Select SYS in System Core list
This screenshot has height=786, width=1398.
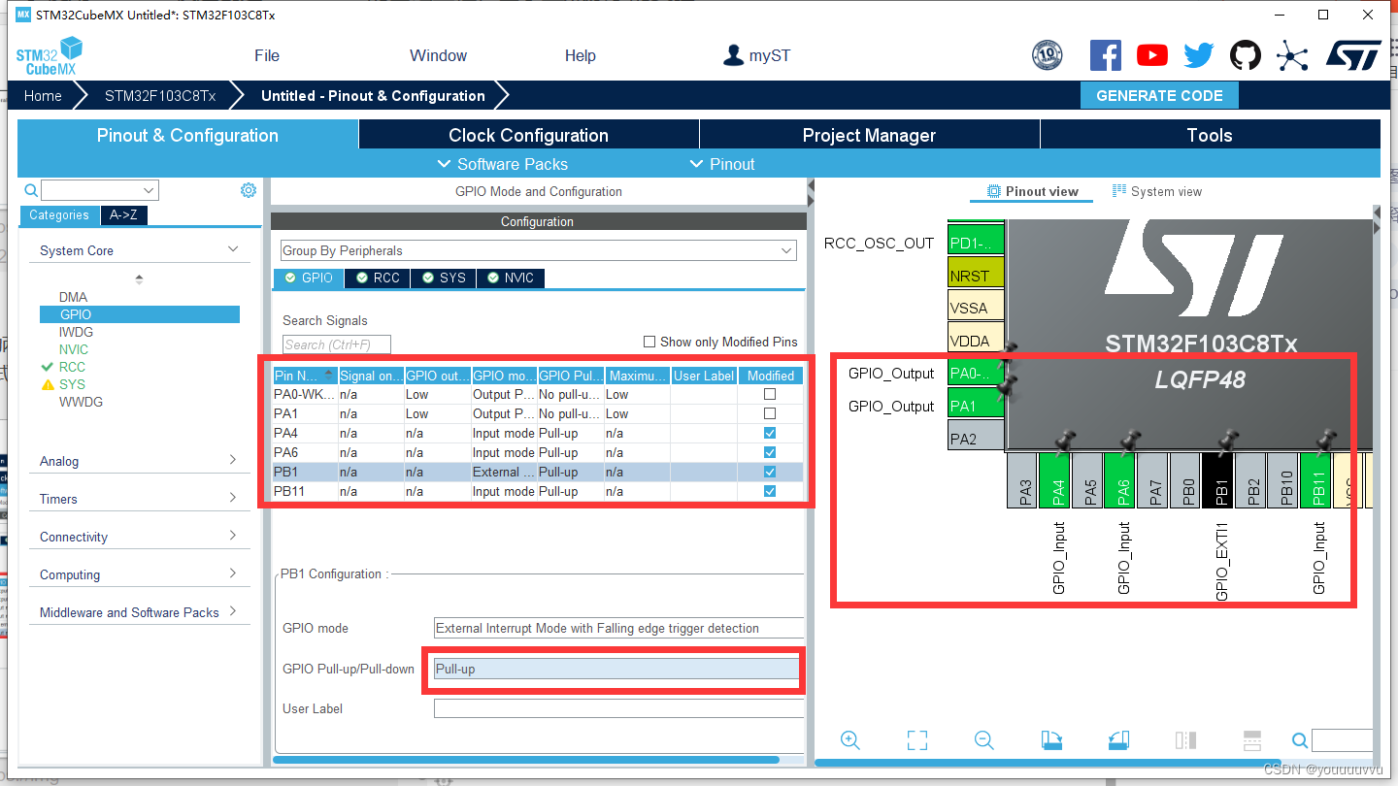(x=72, y=384)
